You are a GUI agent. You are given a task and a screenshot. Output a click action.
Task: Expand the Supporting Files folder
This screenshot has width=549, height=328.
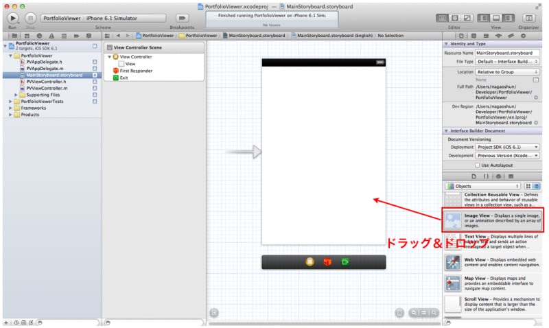(16, 95)
